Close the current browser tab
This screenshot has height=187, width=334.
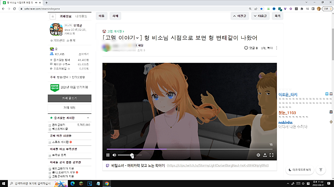(40, 2)
